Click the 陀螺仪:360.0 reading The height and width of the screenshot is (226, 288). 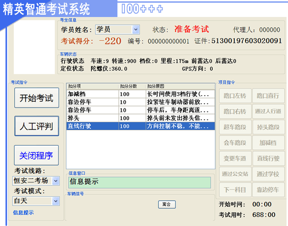[109, 69]
